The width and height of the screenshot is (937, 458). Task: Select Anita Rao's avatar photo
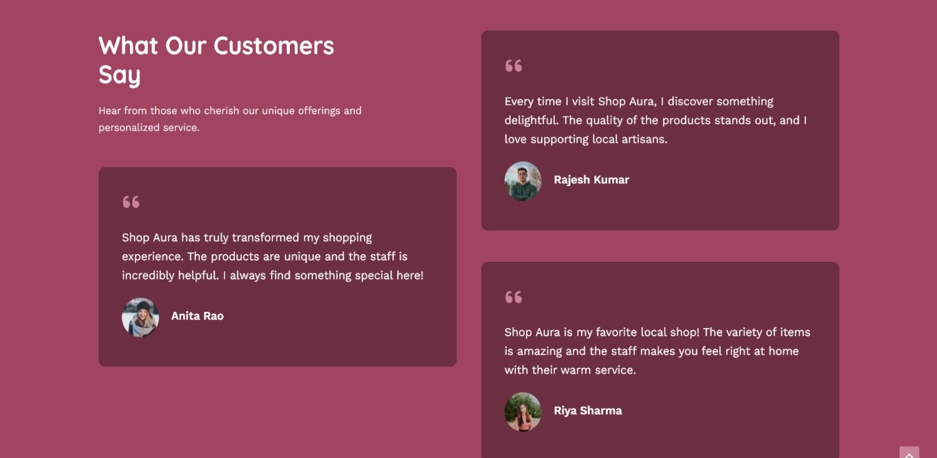141,317
